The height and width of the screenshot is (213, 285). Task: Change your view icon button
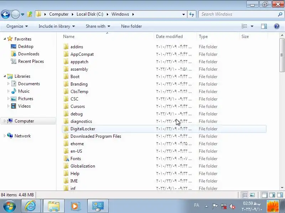(244, 26)
